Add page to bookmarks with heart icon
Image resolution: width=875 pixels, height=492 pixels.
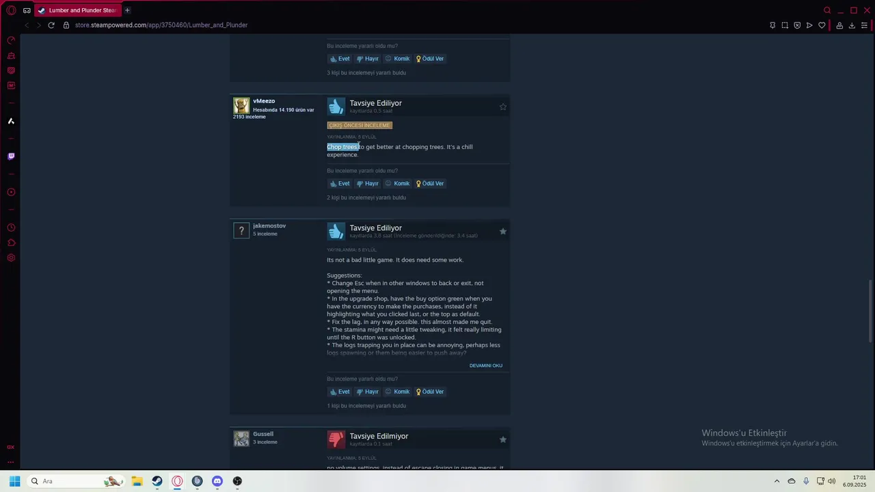pyautogui.click(x=822, y=25)
